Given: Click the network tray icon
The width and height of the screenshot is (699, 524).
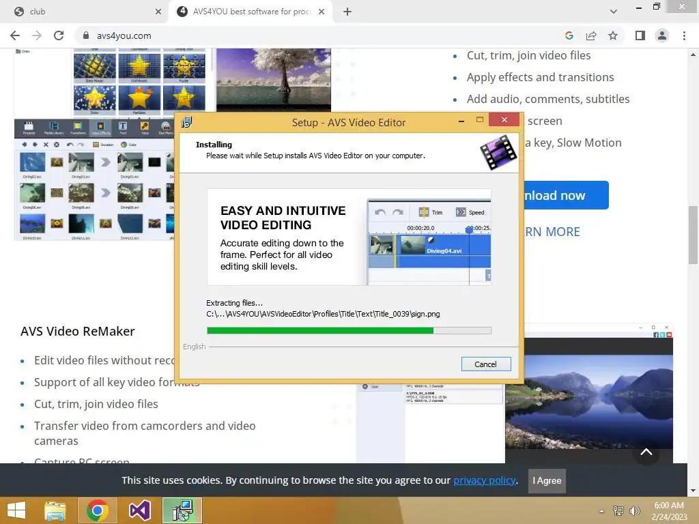Looking at the screenshot, I should tap(618, 511).
